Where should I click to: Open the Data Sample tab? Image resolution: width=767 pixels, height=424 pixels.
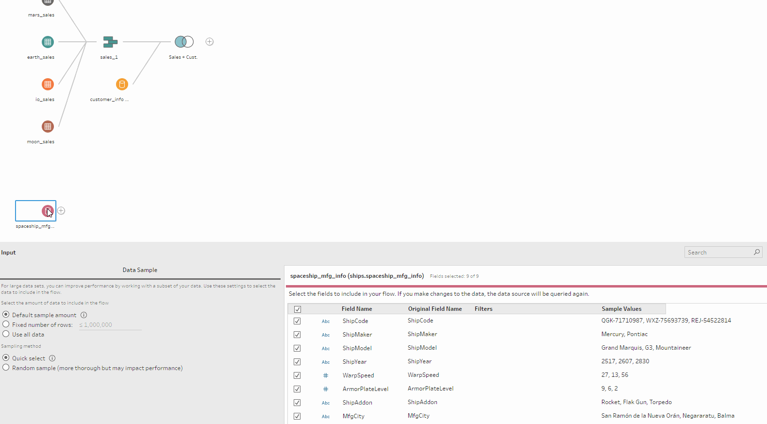(x=140, y=270)
